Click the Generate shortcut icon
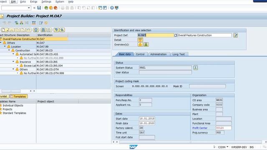Viewport: 267px width, 150px height. pos(105,8)
